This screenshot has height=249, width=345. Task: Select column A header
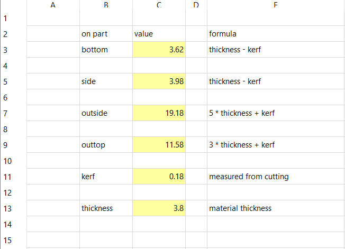click(x=52, y=5)
